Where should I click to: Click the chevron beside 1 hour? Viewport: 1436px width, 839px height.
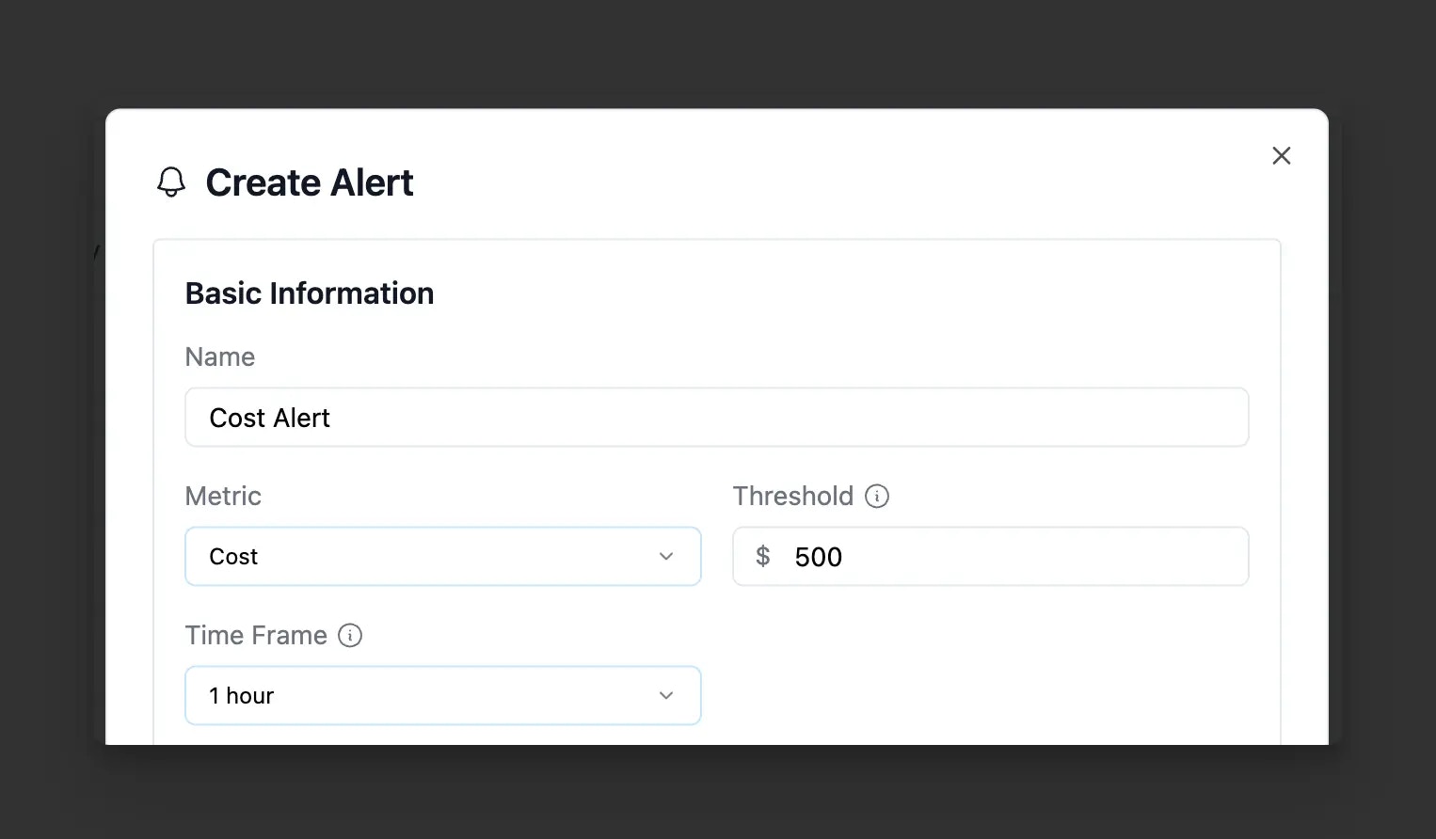(x=666, y=695)
